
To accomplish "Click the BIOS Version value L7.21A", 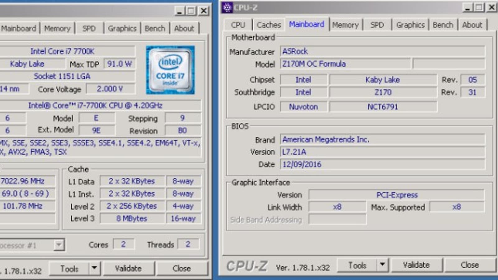I will pyautogui.click(x=383, y=152).
